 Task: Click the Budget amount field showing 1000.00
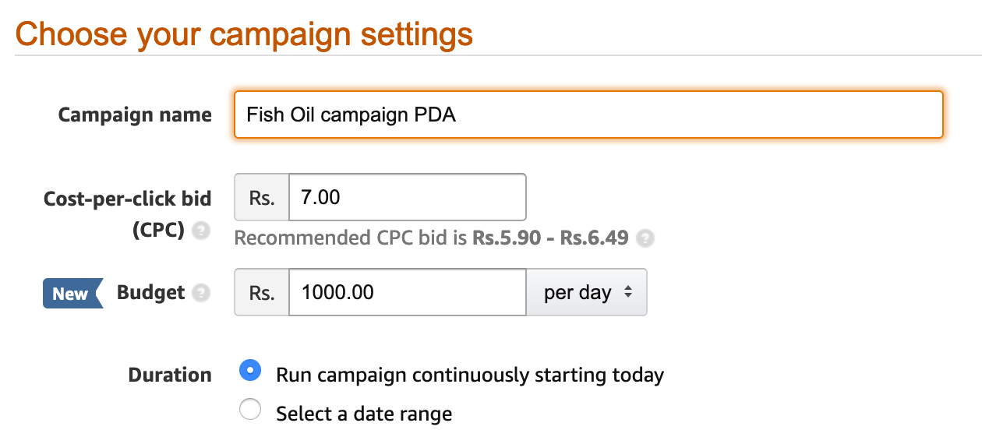408,293
